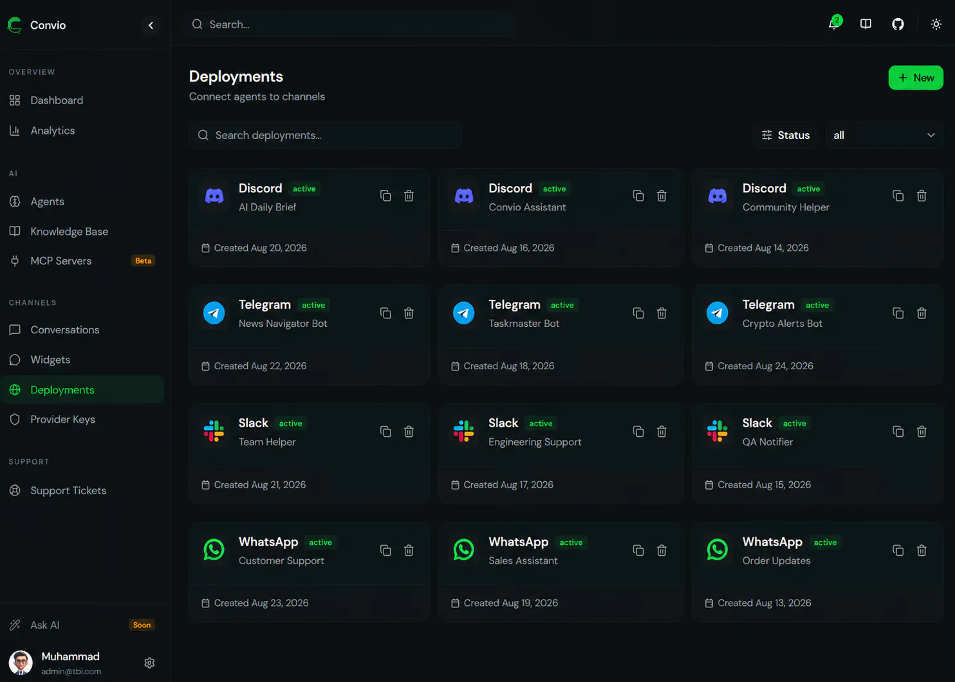Copy the Discord AI Daily Brief deployment

385,196
